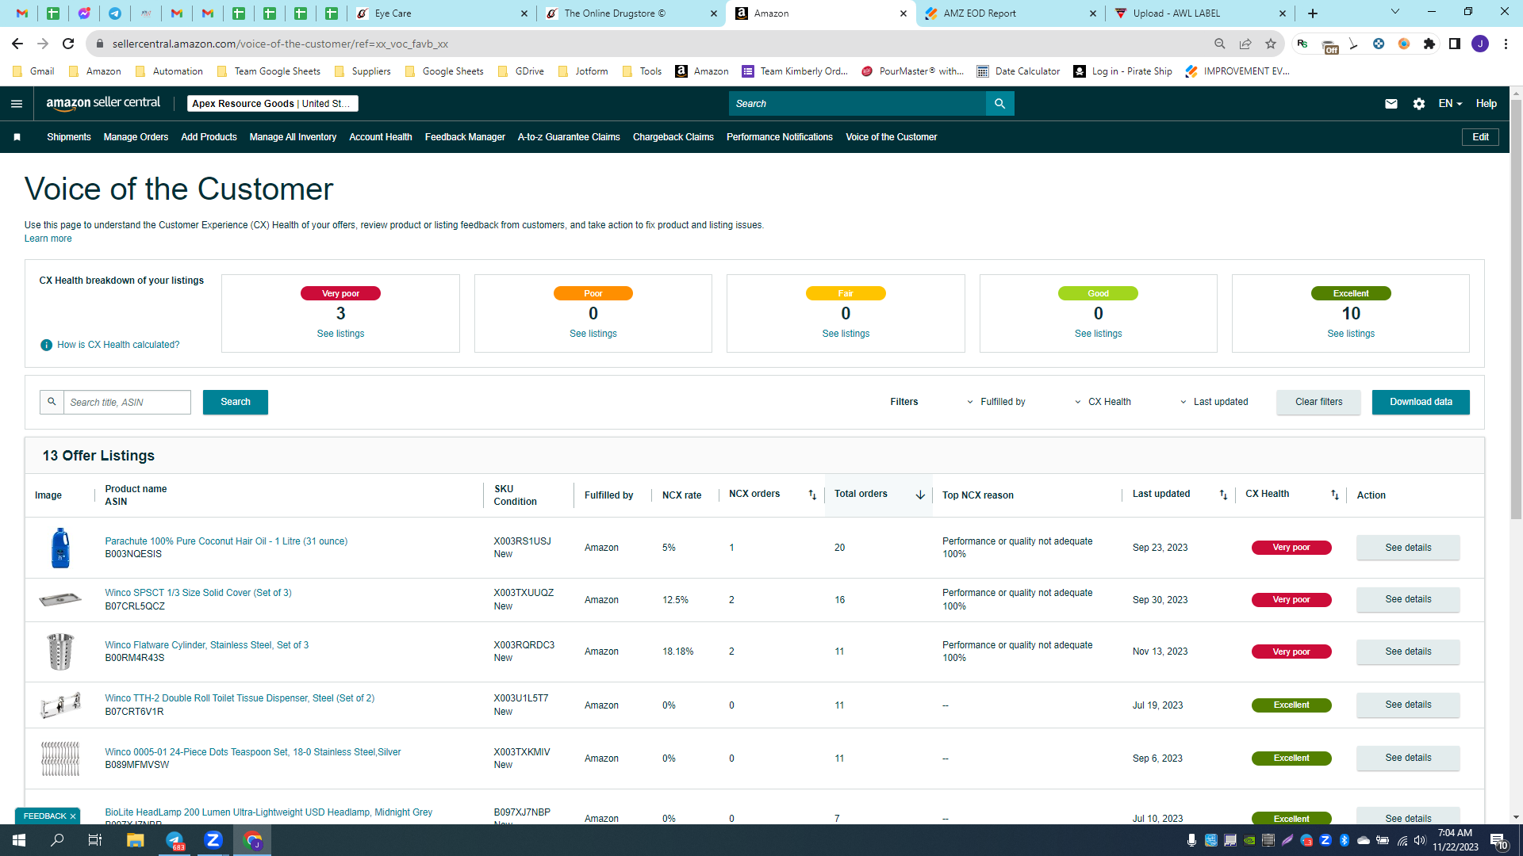Sort by NCX orders column arrows

click(x=812, y=495)
